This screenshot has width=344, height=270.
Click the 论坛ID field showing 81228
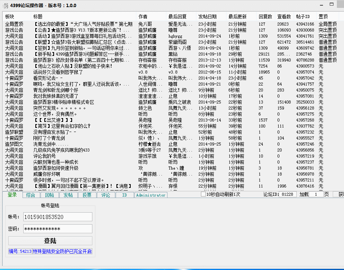tap(288, 194)
